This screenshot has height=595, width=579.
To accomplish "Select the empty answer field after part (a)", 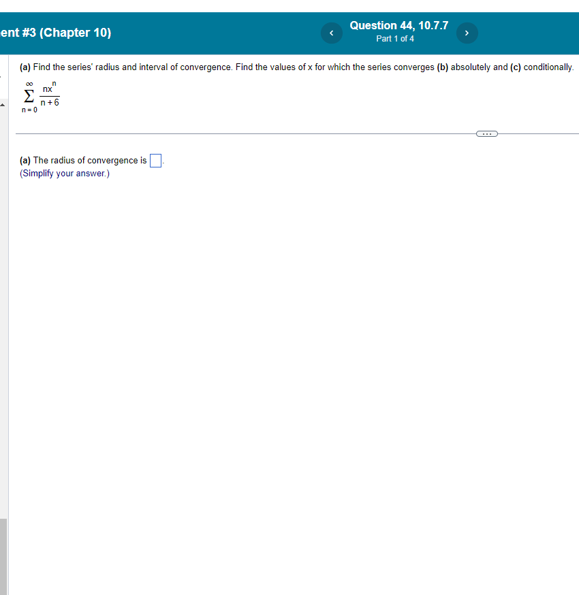I will tap(155, 160).
